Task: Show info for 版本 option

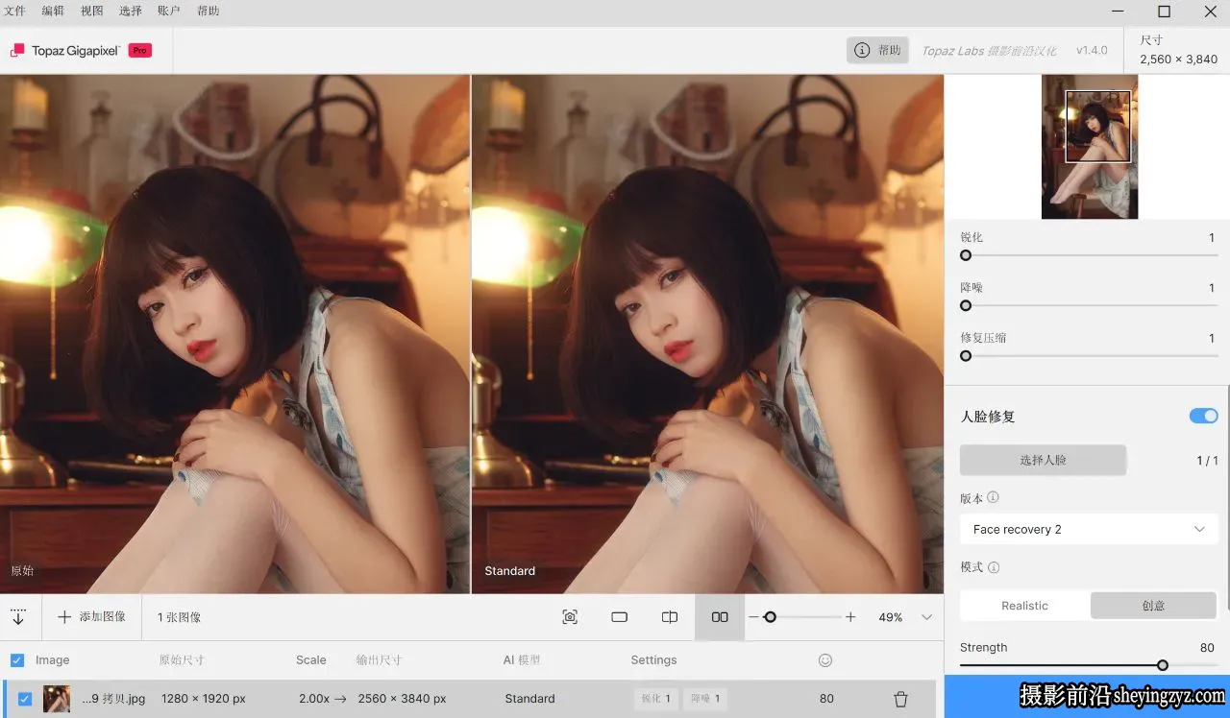Action: (993, 497)
